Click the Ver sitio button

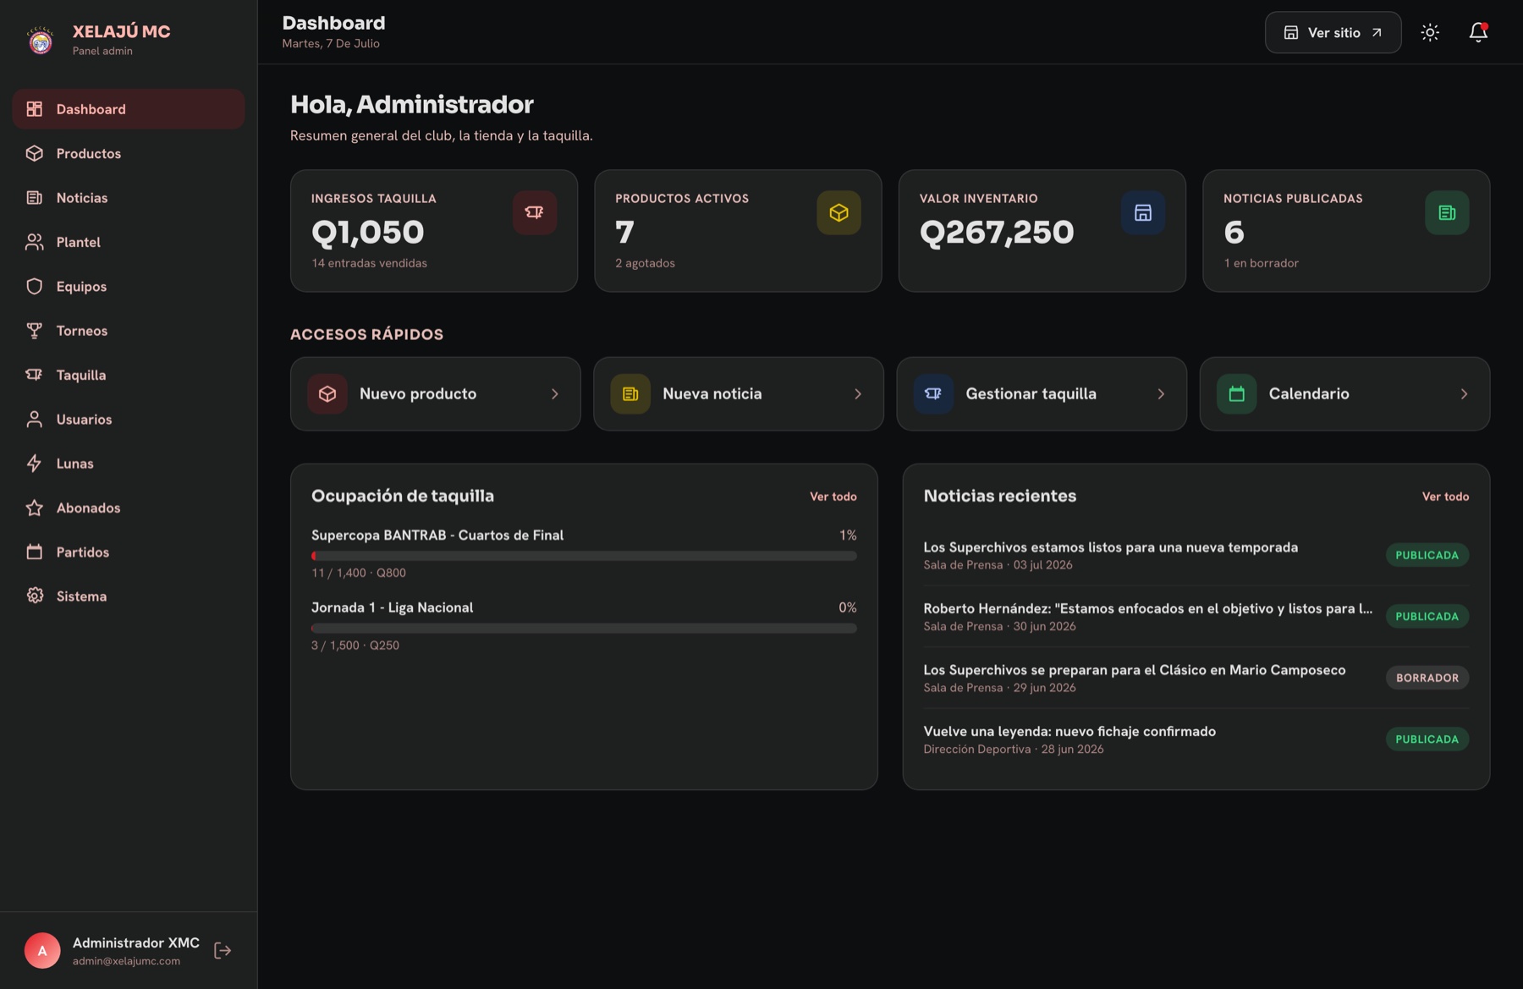1333,32
